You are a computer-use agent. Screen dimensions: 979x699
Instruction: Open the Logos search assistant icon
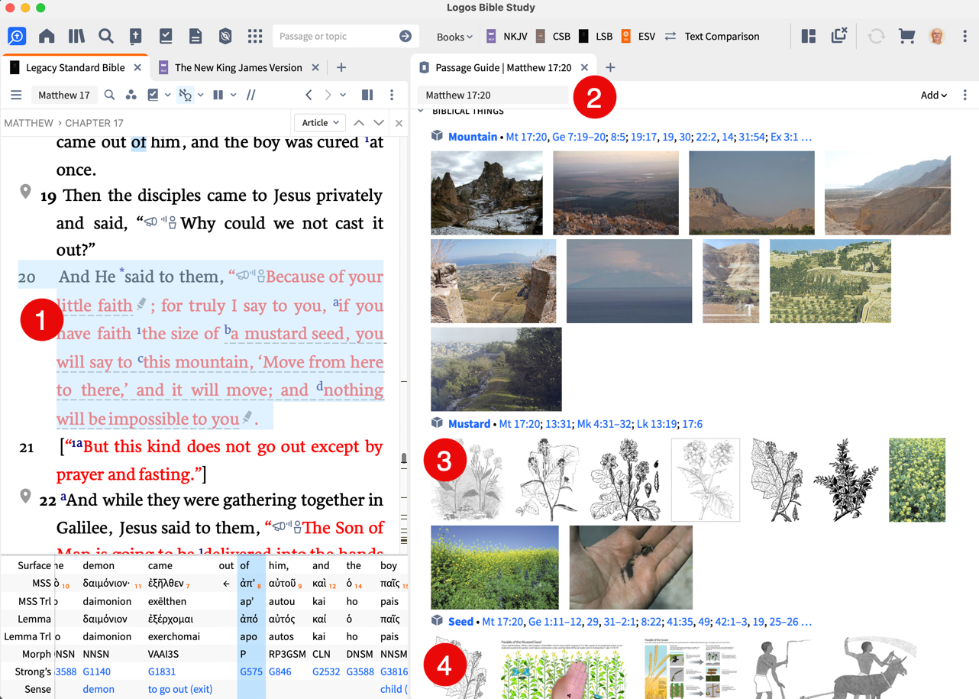click(17, 36)
